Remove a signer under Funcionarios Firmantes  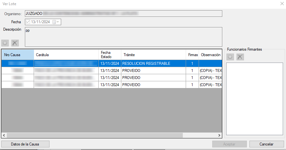240,57
